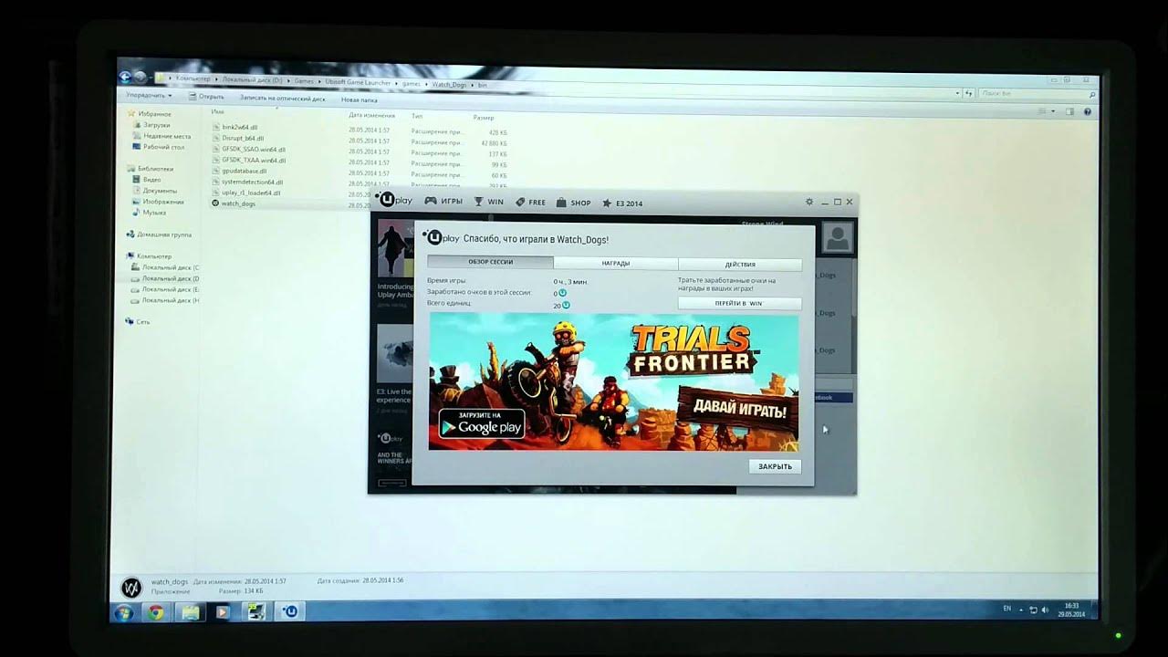Viewport: 1168px width, 657px height.
Task: Sort by the Дата изменения column header
Action: tap(371, 115)
